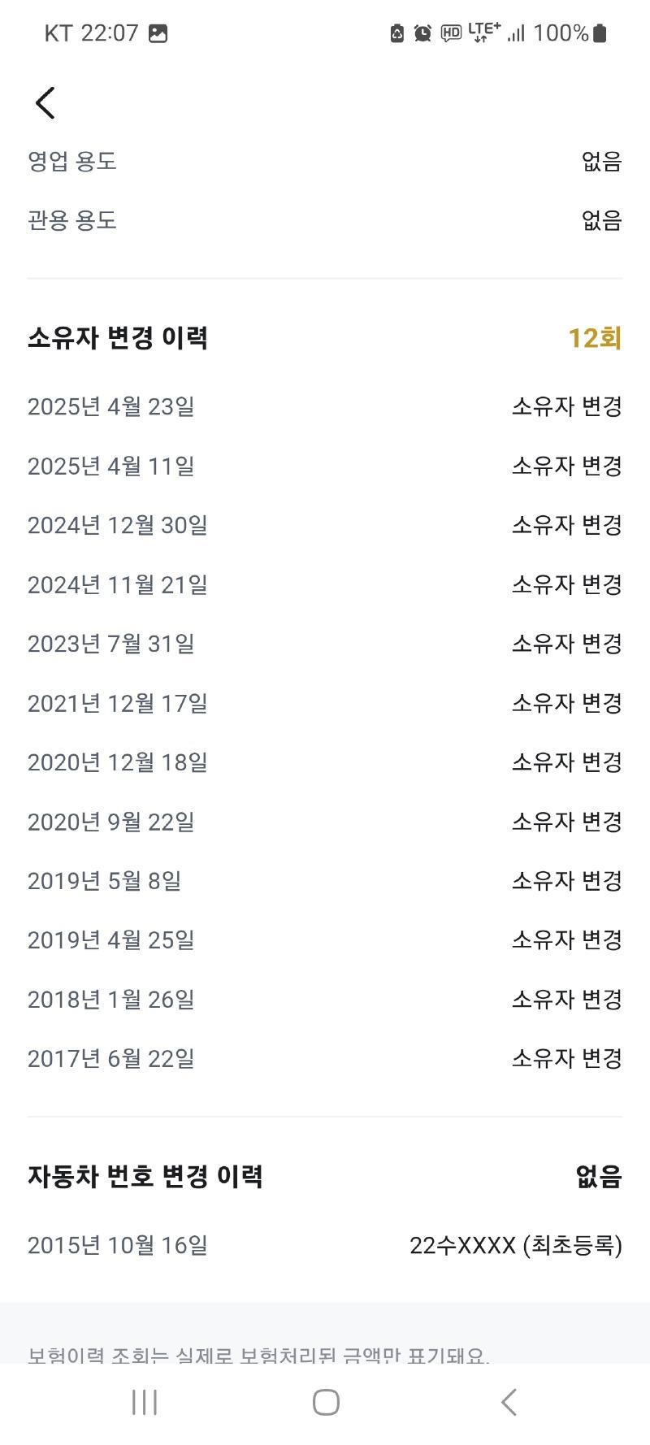
Task: Tap the gallery image icon in status bar
Action: 158,33
